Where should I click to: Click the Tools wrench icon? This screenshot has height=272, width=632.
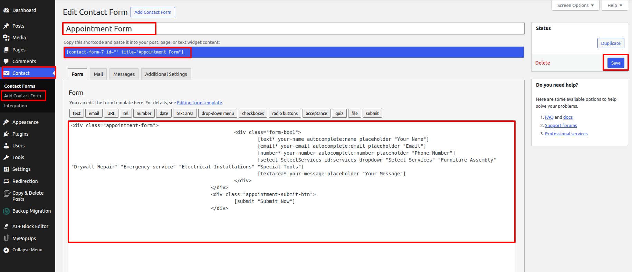tap(6, 157)
